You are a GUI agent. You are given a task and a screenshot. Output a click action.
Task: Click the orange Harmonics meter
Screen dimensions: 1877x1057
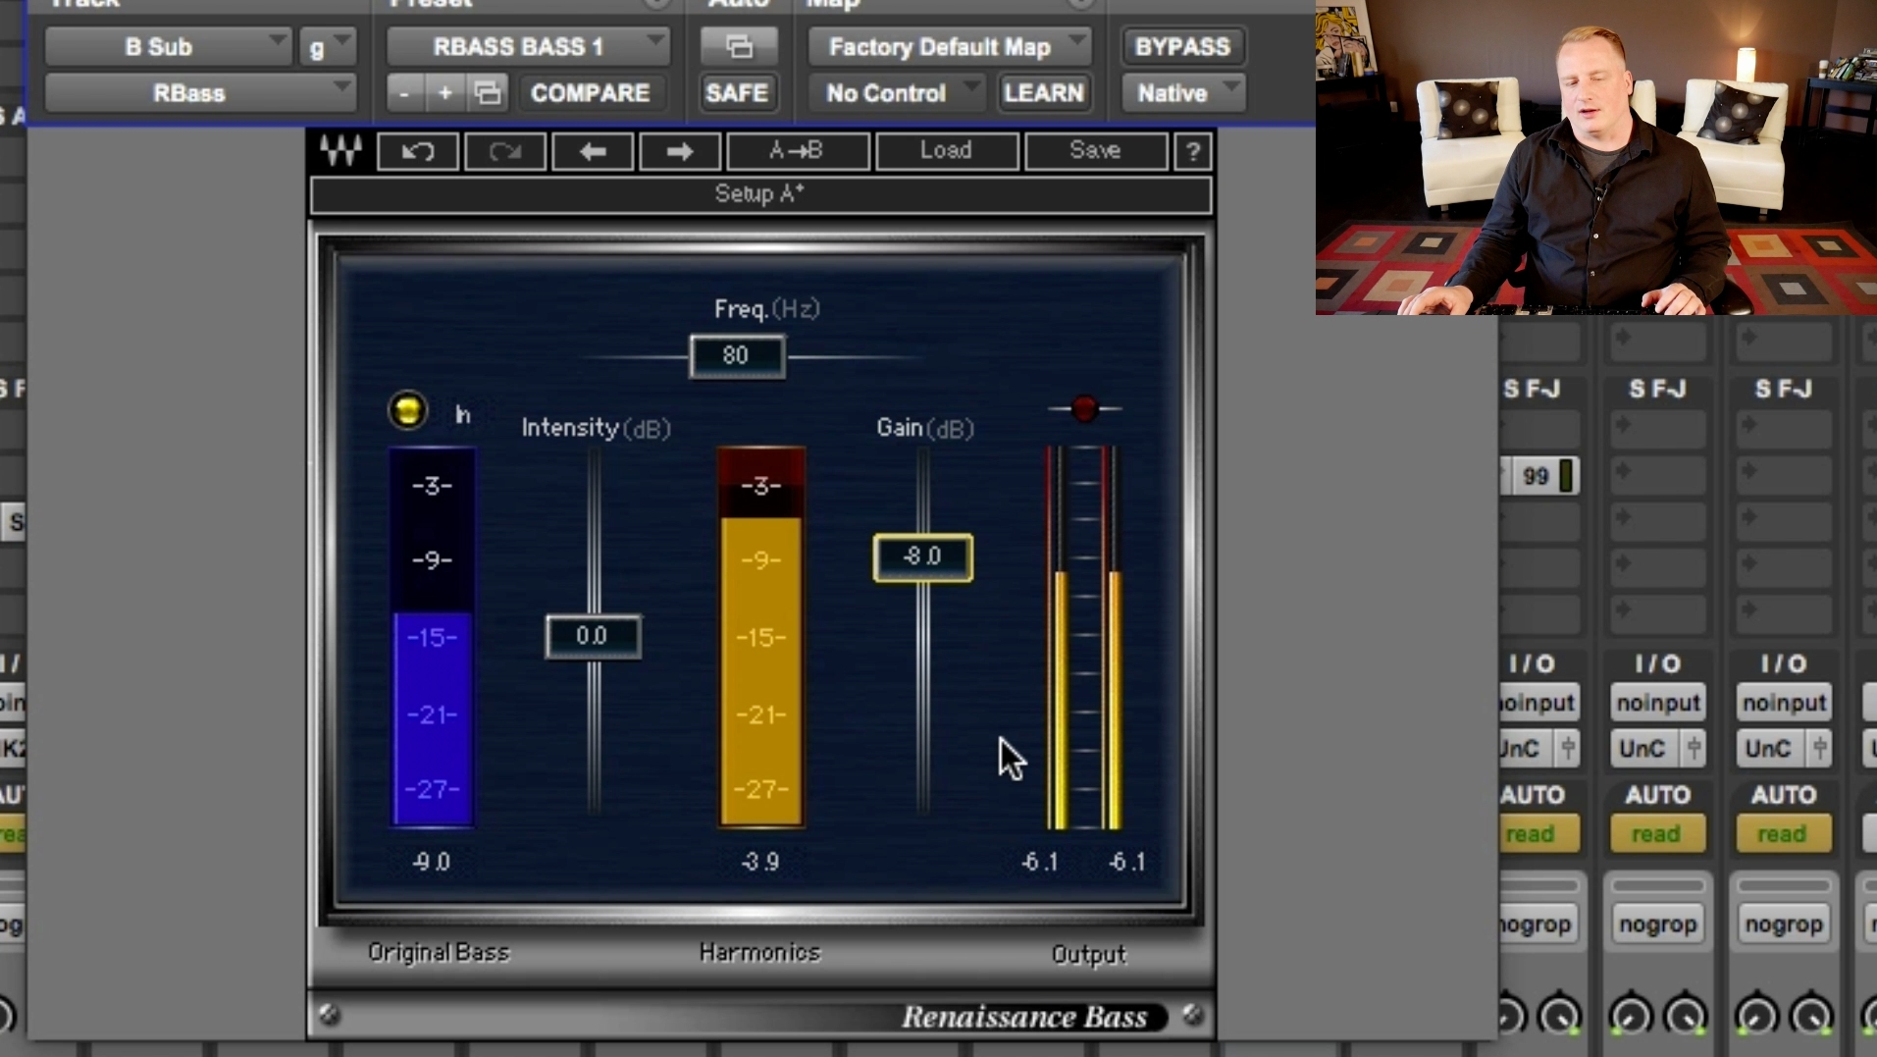click(760, 638)
